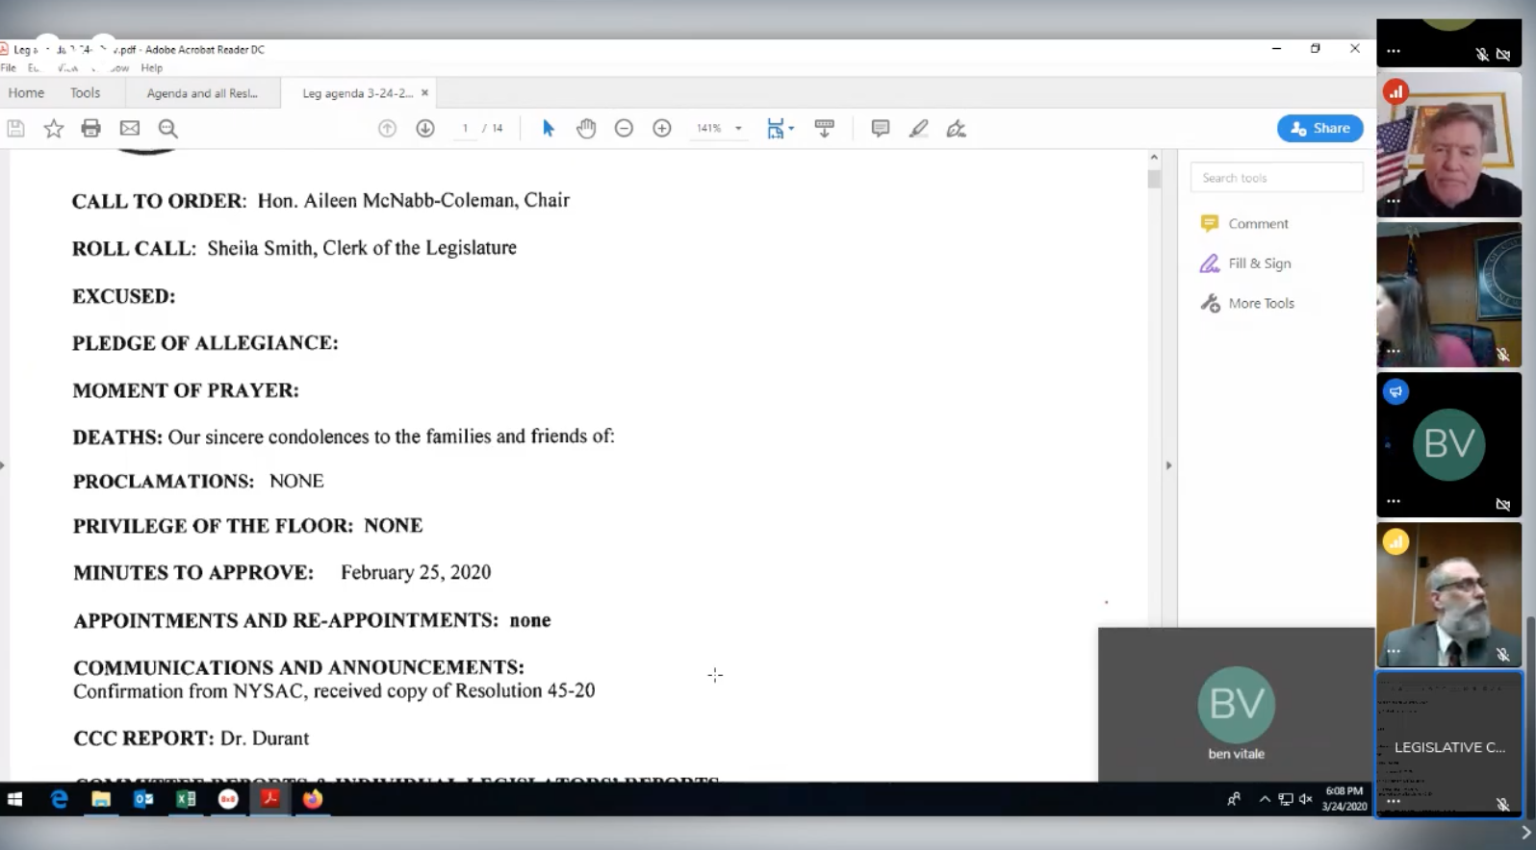Click the document vertical scrollbar thumb
This screenshot has width=1536, height=850.
1154,179
